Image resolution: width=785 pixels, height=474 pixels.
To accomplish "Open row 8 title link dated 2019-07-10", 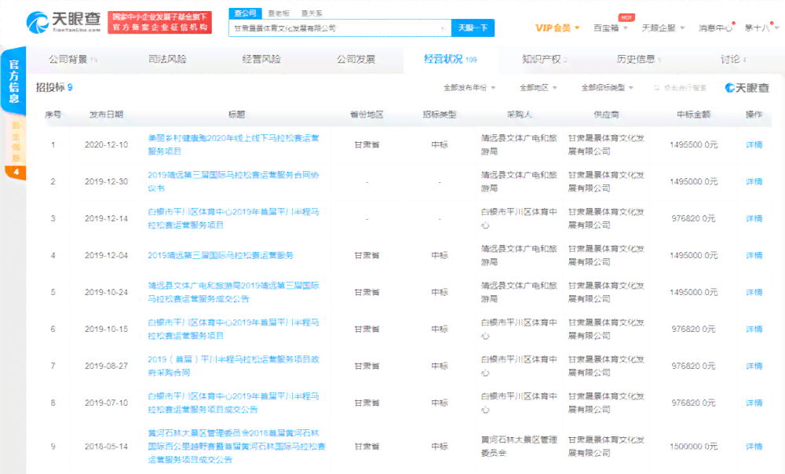I will [x=233, y=403].
